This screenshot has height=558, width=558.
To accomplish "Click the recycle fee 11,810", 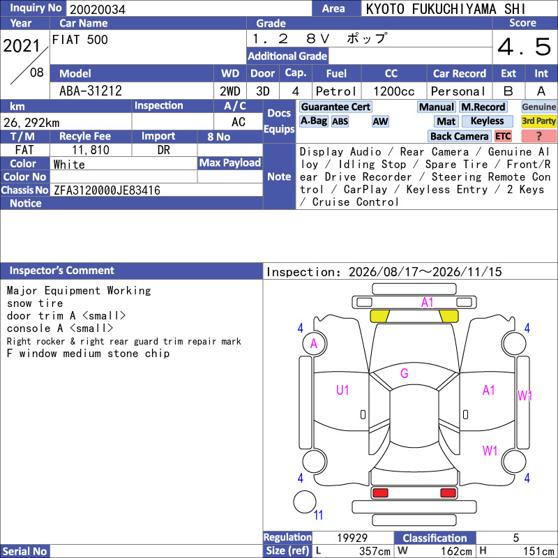I will pyautogui.click(x=91, y=150).
